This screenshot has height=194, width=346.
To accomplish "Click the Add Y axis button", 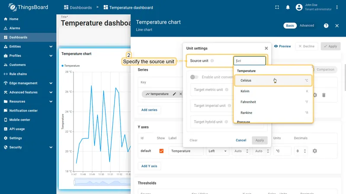I will (149, 166).
